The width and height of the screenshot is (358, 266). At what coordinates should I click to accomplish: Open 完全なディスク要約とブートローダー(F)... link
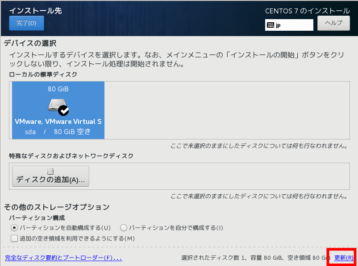pos(63,258)
